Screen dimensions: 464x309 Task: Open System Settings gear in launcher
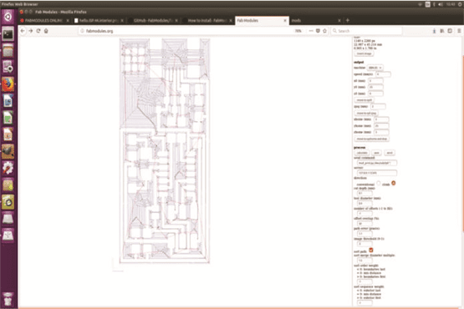pos(8,168)
